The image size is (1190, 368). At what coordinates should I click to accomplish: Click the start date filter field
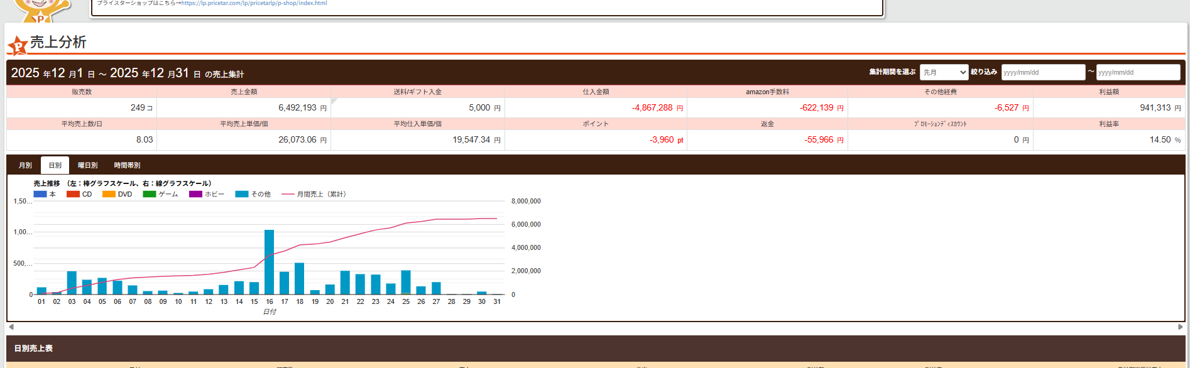[x=1043, y=72]
